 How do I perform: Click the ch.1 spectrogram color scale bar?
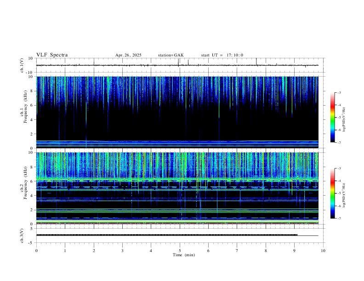click(332, 118)
